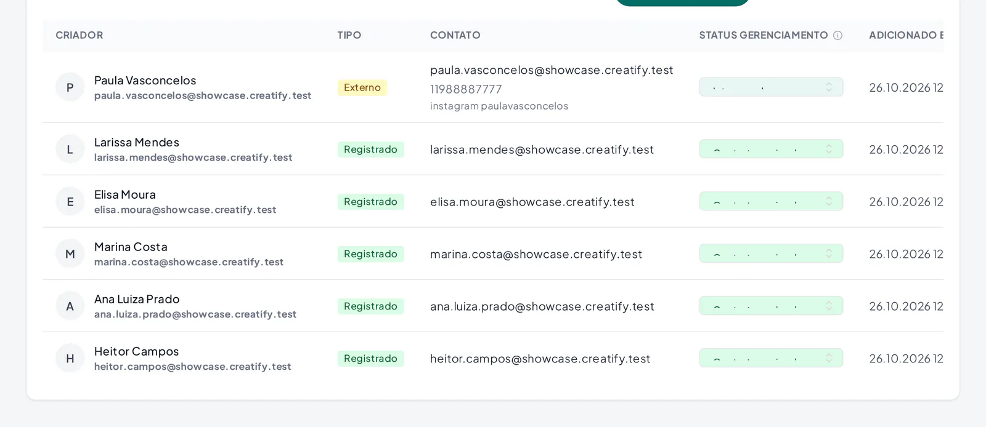The height and width of the screenshot is (427, 986).
Task: Click the 26.10.2026 date in Ana Luiza's row
Action: [x=906, y=306]
